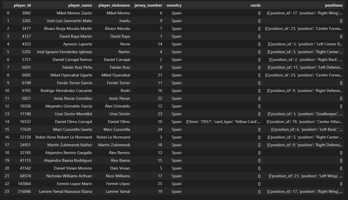The height and width of the screenshot is (200, 348).
Task: Click row index 0
Action: pyautogui.click(x=8, y=13)
